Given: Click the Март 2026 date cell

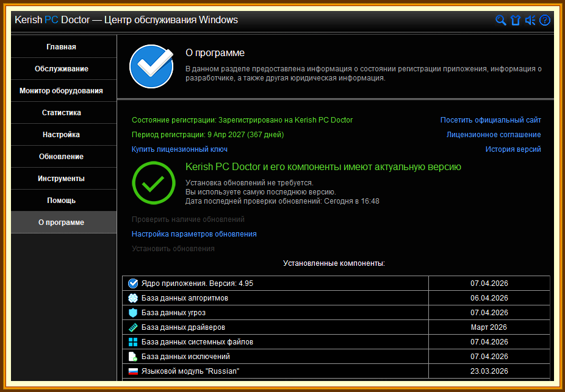Looking at the screenshot, I should pyautogui.click(x=489, y=327).
